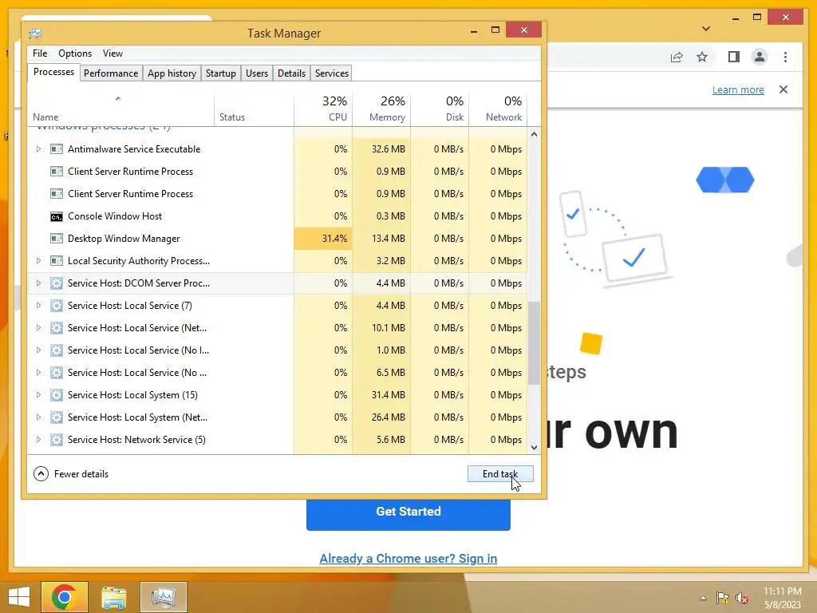Open the Chrome profile avatar icon
This screenshot has height=613, width=817.
click(760, 57)
